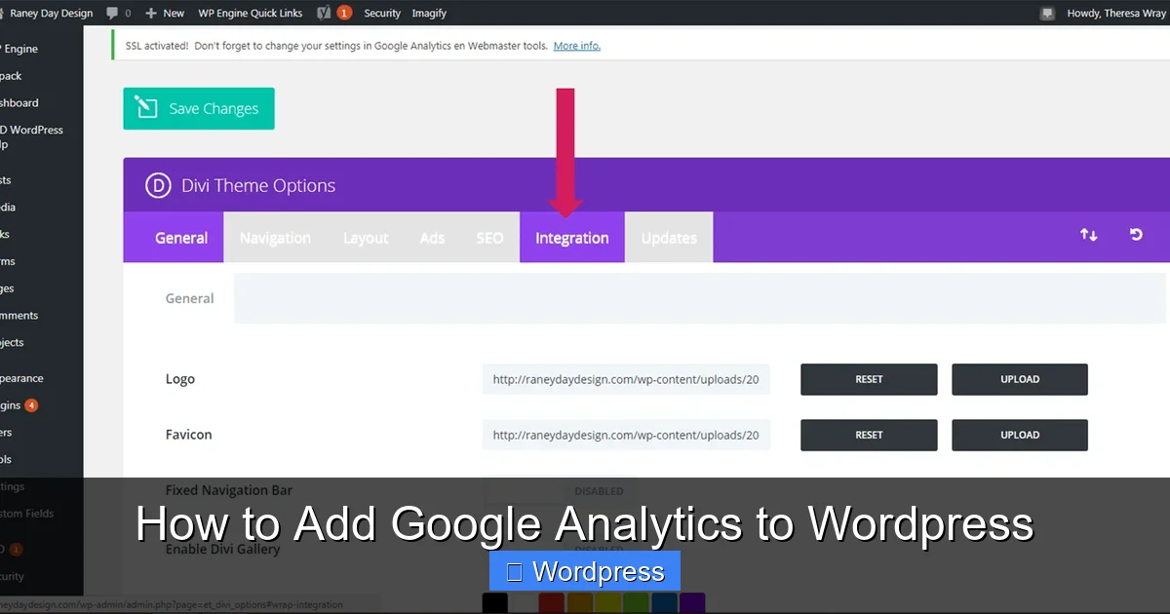This screenshot has height=614, width=1170.
Task: Click the Logo URL input field
Action: point(626,379)
